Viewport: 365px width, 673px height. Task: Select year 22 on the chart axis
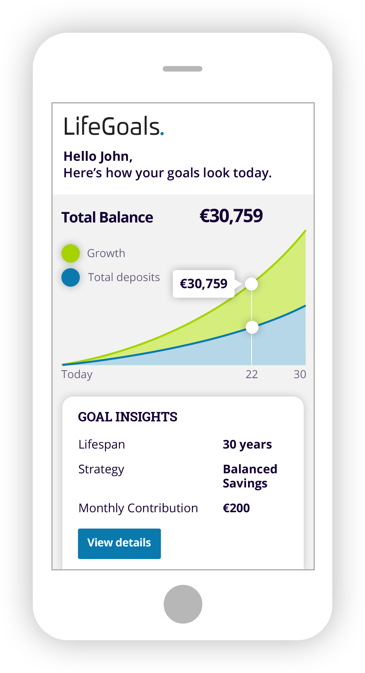click(252, 374)
